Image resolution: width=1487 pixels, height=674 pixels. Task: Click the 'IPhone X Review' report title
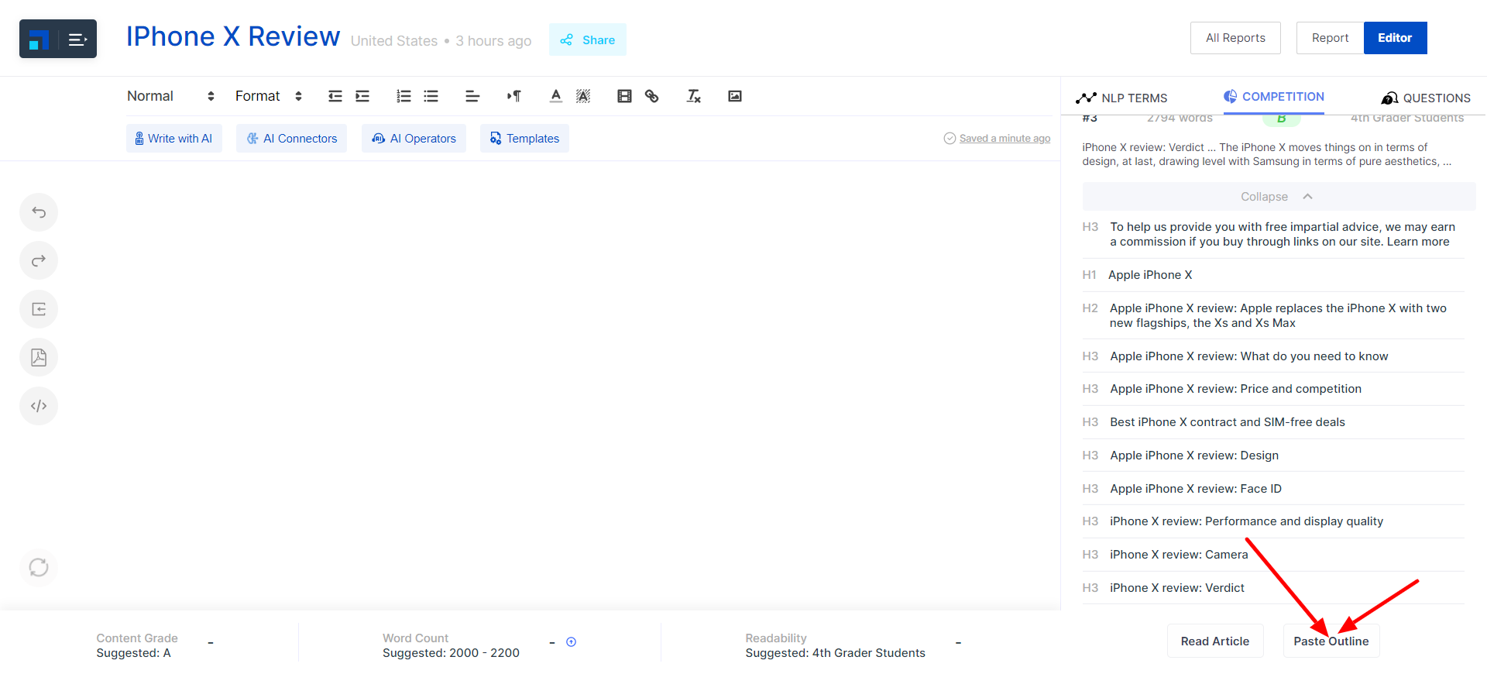click(233, 36)
